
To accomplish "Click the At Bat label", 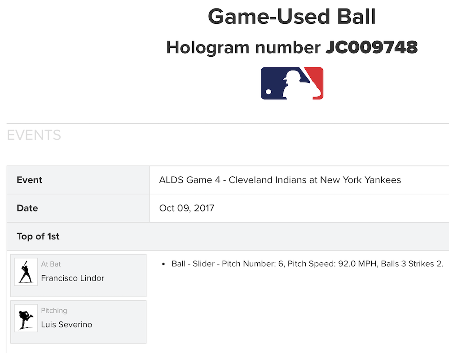I will [x=51, y=264].
